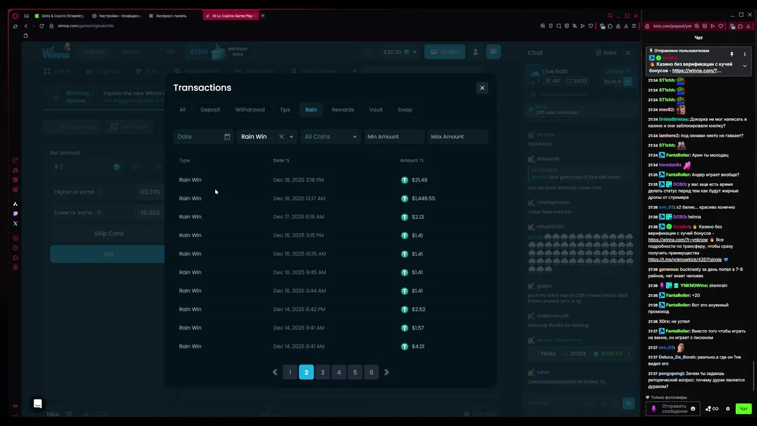Switch to the All transactions tab

click(x=182, y=109)
